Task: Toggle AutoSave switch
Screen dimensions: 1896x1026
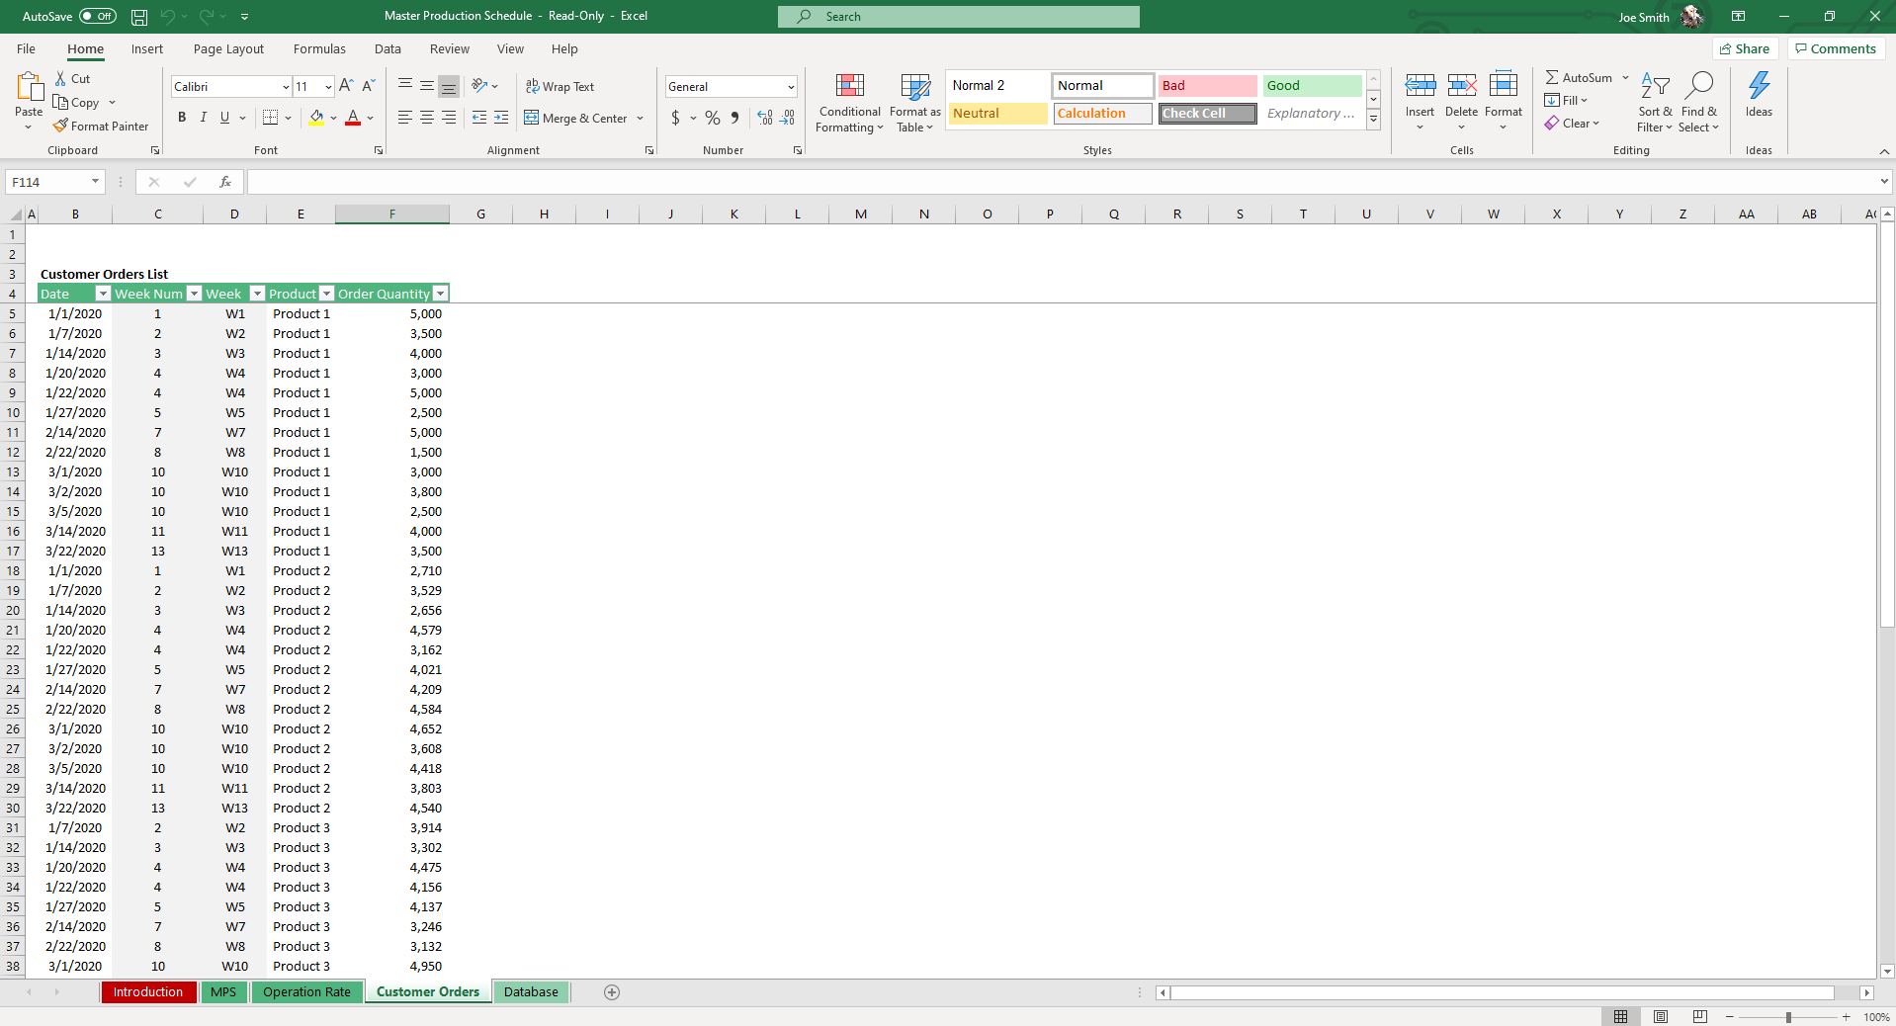Action: coord(98,17)
